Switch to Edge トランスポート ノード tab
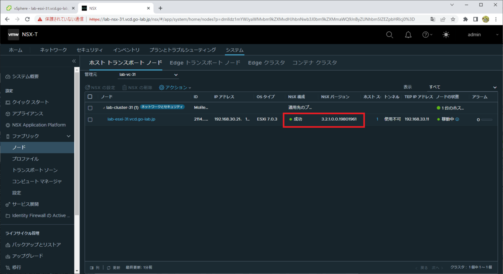 click(205, 63)
